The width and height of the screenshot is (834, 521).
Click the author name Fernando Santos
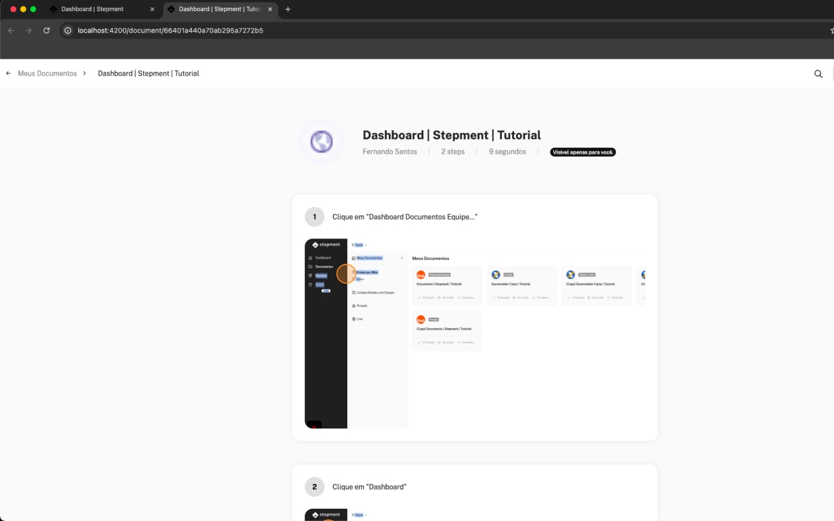(390, 152)
